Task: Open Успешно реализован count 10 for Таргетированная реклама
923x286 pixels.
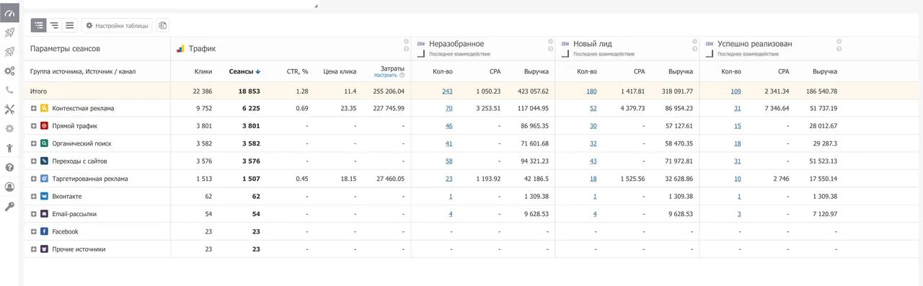Action: pos(738,179)
